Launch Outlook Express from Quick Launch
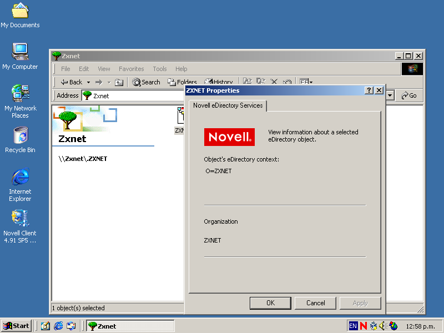Image resolution: width=444 pixels, height=333 pixels. (x=71, y=326)
